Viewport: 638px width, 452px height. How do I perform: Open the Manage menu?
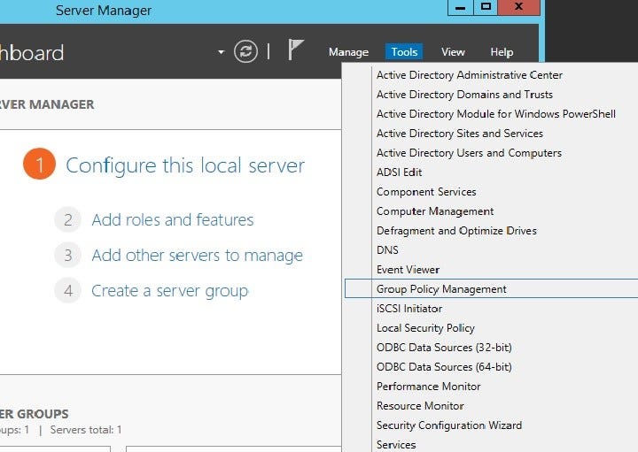pos(349,52)
